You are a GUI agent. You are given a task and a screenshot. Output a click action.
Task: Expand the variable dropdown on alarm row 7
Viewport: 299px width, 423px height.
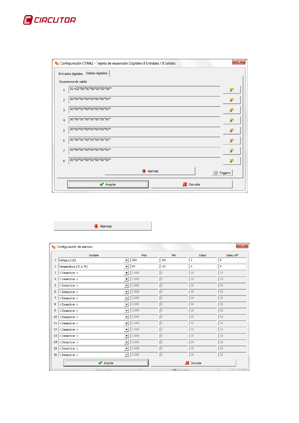pos(126,298)
